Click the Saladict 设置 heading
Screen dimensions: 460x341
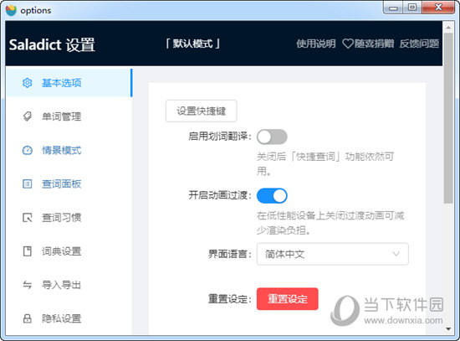(52, 45)
